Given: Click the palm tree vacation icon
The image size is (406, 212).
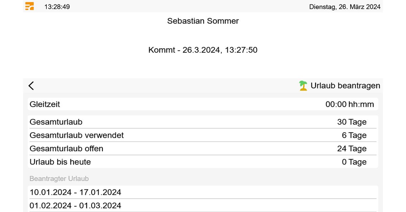Looking at the screenshot, I should 303,86.
